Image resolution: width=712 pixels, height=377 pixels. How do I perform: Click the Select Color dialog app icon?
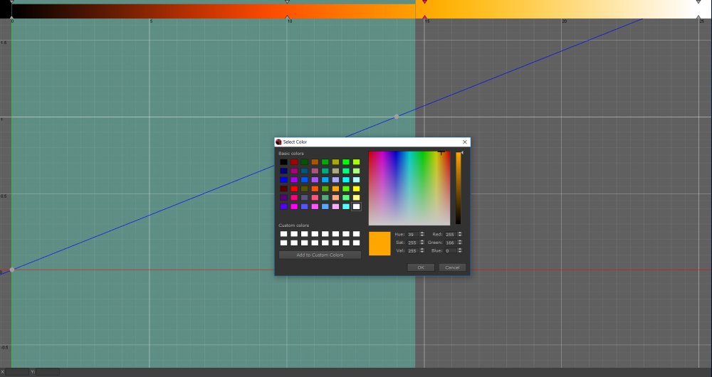coord(278,142)
